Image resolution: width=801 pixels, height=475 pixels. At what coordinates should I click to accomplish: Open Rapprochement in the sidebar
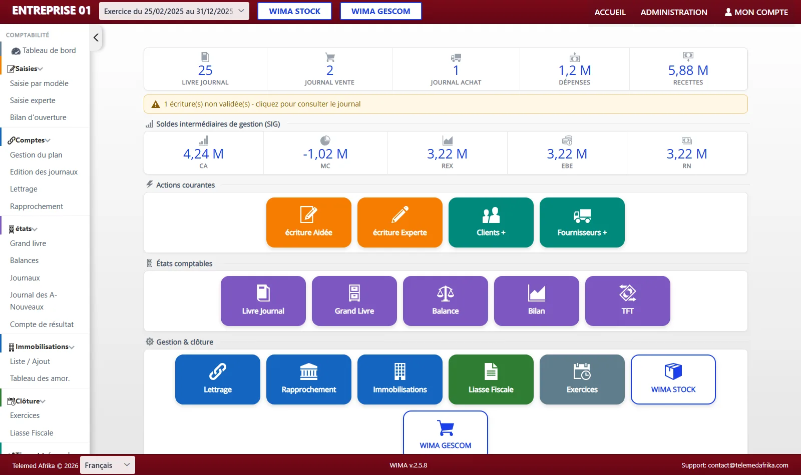(37, 206)
